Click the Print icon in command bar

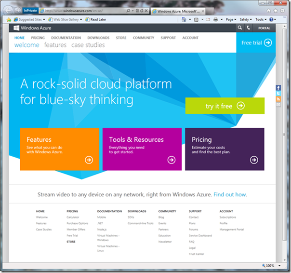coord(216,19)
